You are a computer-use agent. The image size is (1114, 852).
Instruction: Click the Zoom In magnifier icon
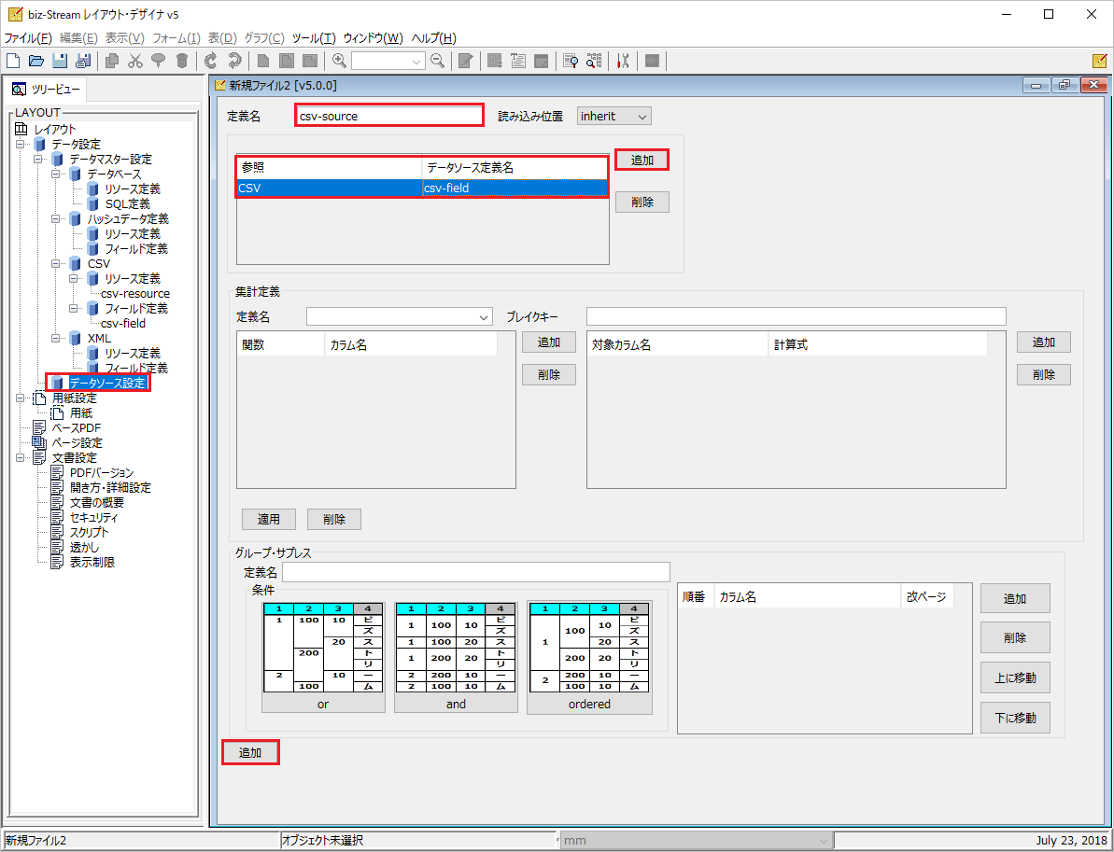tap(340, 61)
